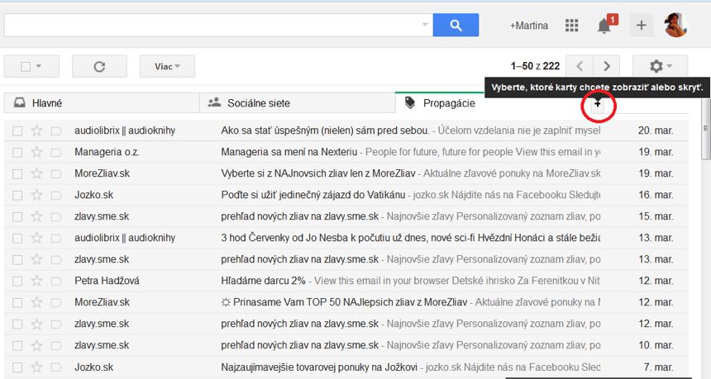711x379 pixels.
Task: Click the blue search button
Action: point(456,25)
